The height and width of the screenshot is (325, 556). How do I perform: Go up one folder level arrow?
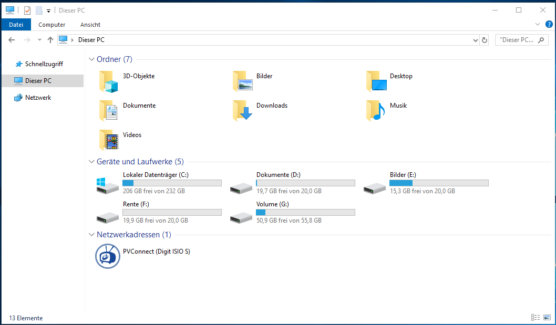click(50, 40)
